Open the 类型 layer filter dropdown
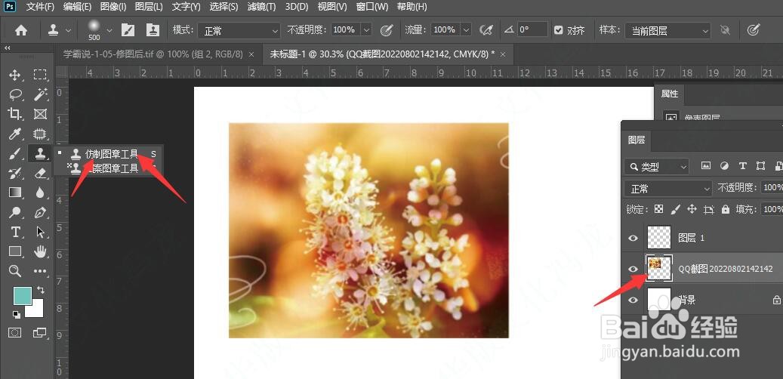783x379 pixels. click(x=657, y=167)
